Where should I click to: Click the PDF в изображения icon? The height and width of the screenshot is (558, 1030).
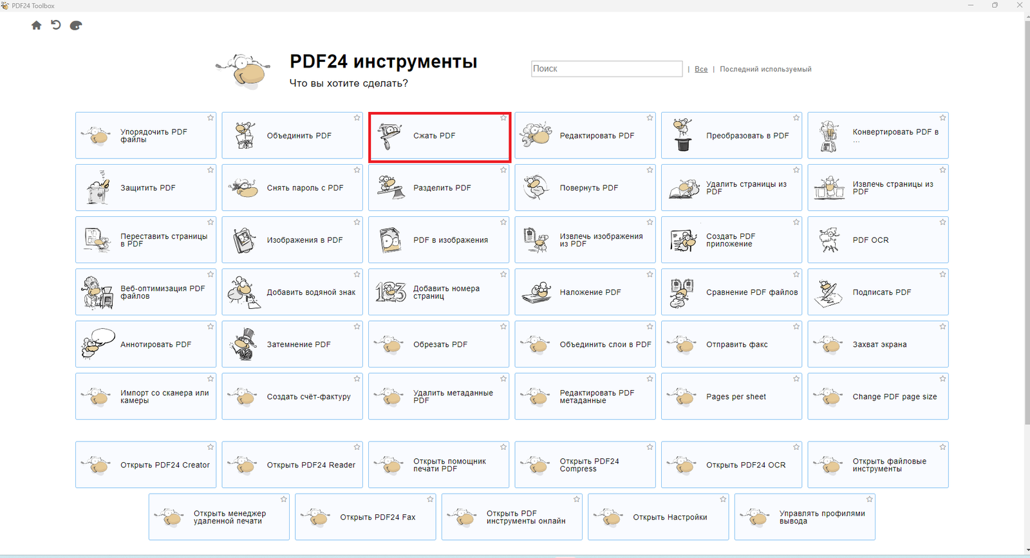pos(390,240)
